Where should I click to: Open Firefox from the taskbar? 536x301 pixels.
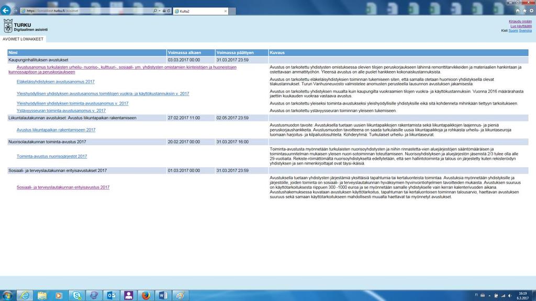[146, 295]
